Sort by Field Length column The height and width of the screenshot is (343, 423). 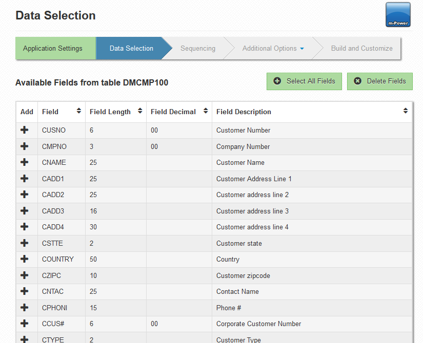pyautogui.click(x=115, y=112)
